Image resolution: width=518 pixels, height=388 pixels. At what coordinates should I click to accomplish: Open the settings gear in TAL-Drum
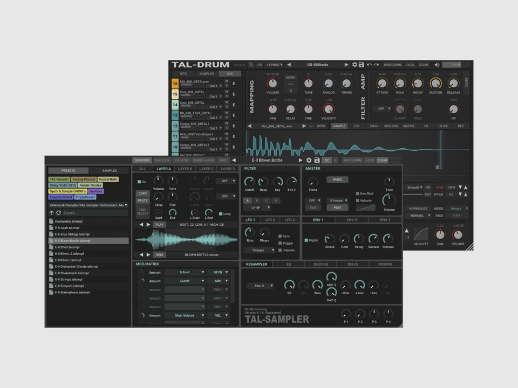pyautogui.click(x=355, y=65)
